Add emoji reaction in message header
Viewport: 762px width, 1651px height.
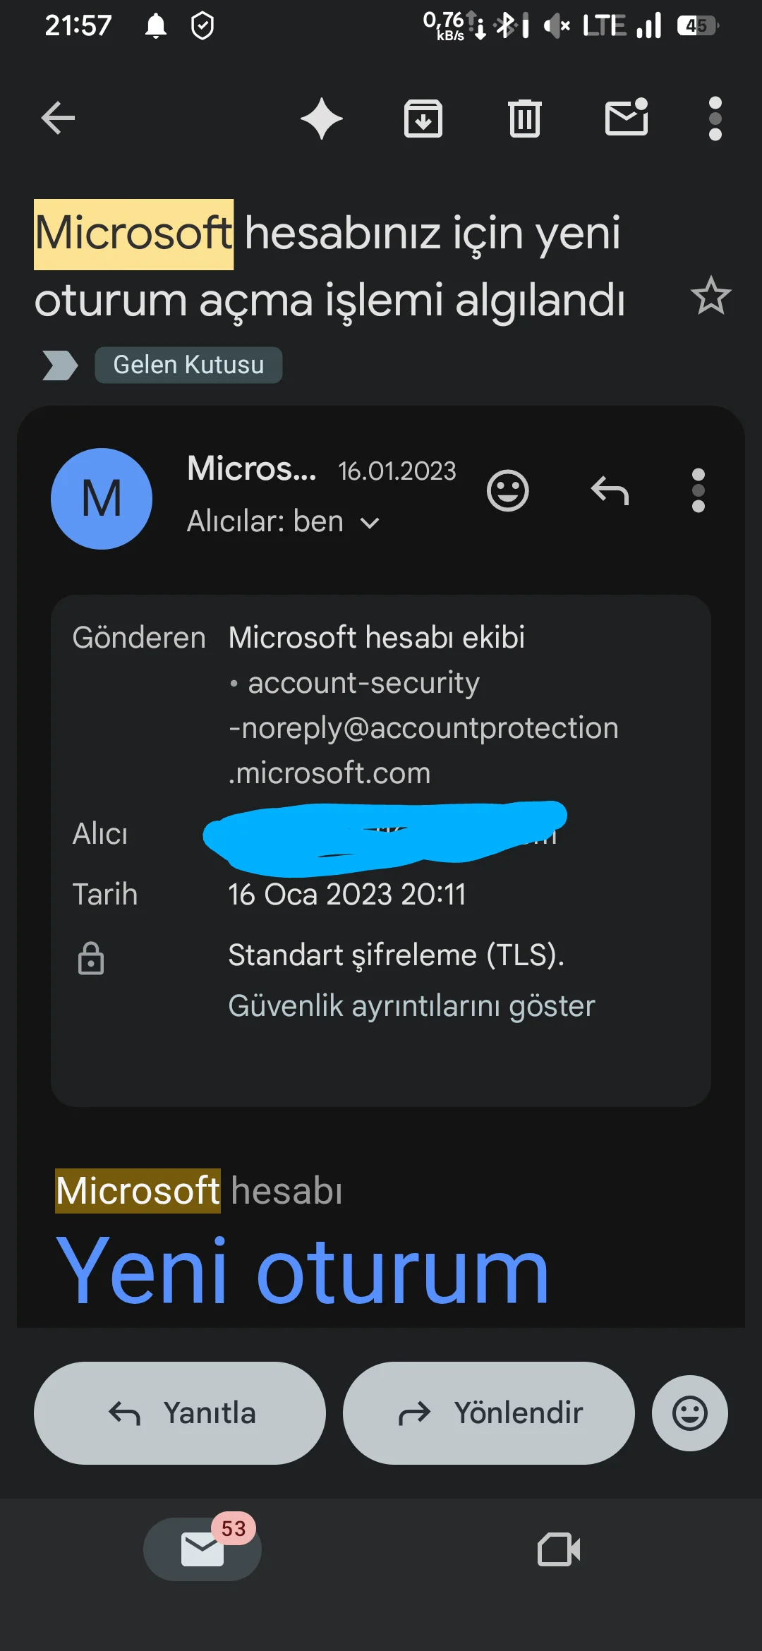(507, 490)
